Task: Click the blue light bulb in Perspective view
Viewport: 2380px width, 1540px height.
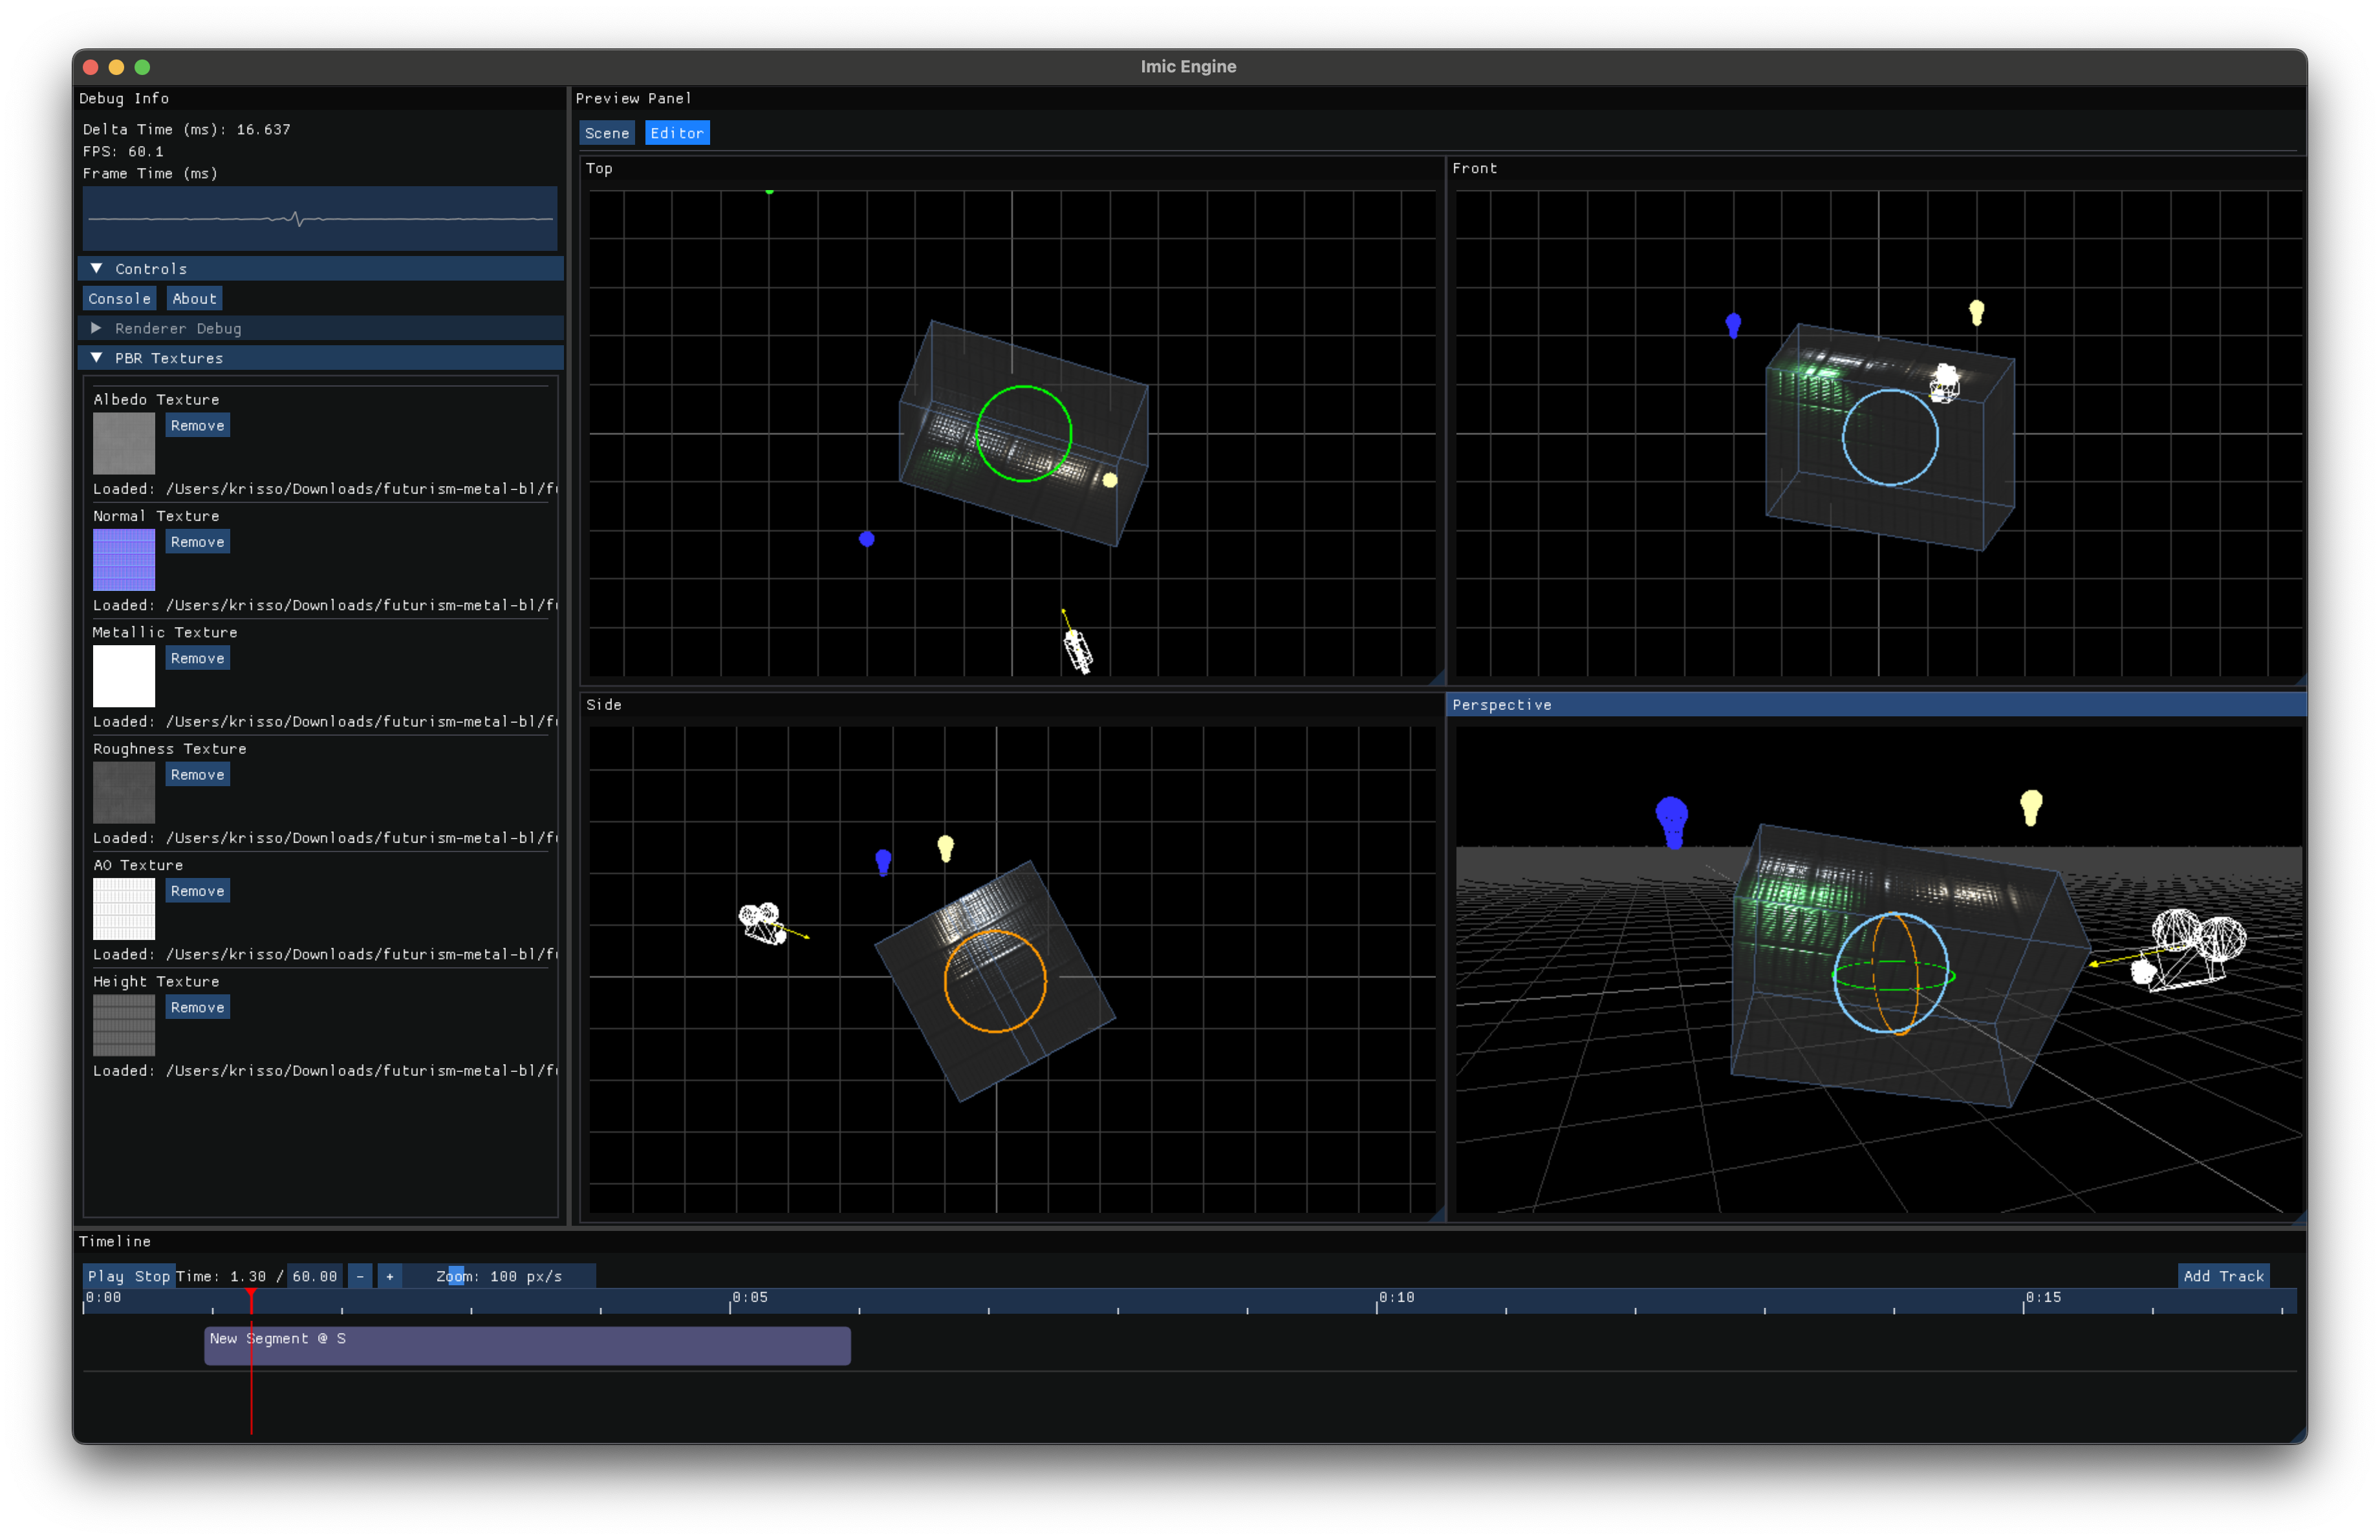Action: pos(1671,820)
